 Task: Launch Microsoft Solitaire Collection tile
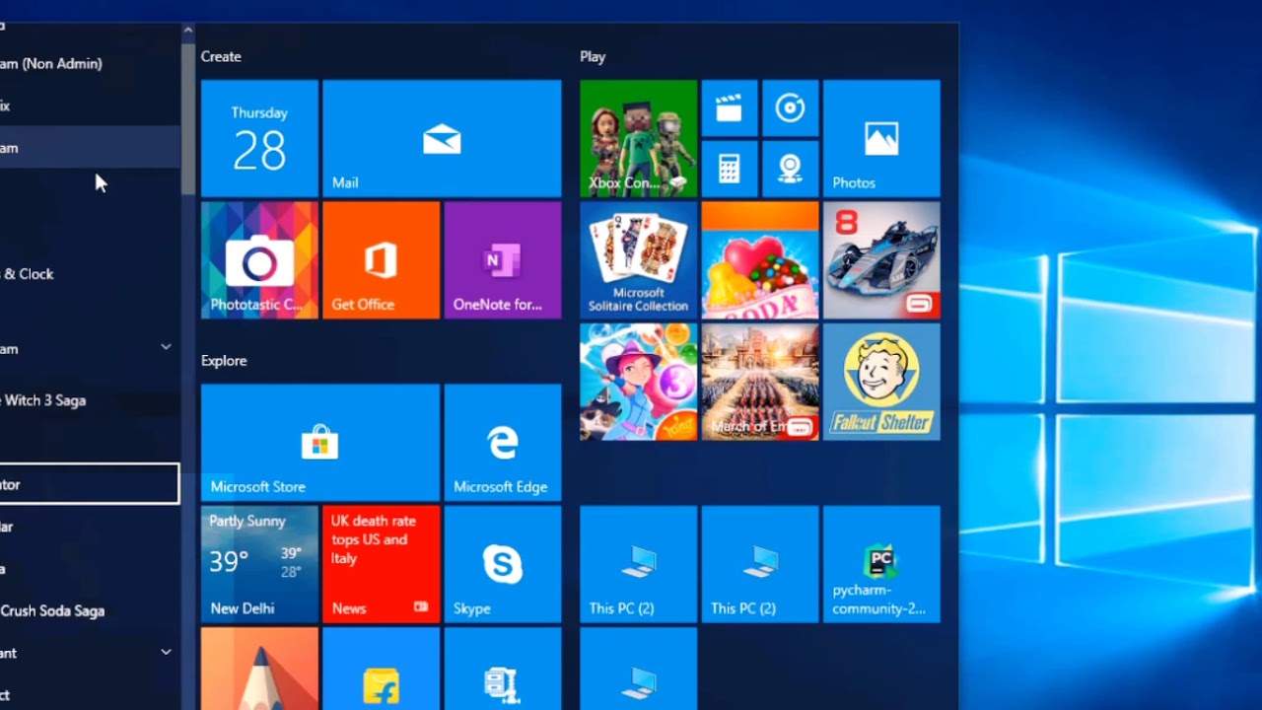[x=638, y=260]
